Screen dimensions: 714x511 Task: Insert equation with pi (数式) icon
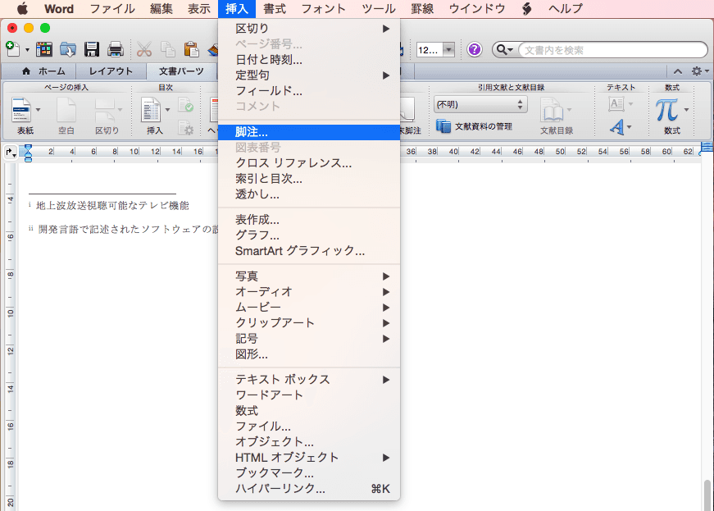pyautogui.click(x=667, y=110)
